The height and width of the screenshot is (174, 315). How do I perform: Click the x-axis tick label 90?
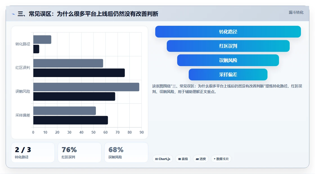coord(142,132)
